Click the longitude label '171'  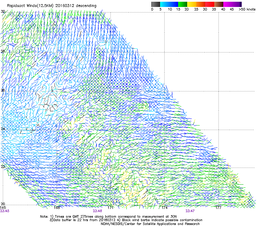click(110, 208)
